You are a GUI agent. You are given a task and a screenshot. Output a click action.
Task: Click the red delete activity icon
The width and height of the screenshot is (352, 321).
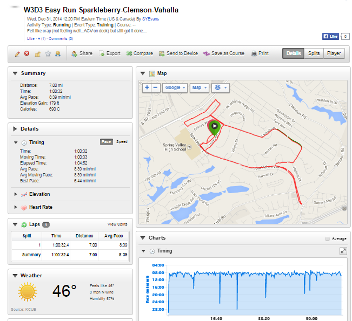pos(27,54)
